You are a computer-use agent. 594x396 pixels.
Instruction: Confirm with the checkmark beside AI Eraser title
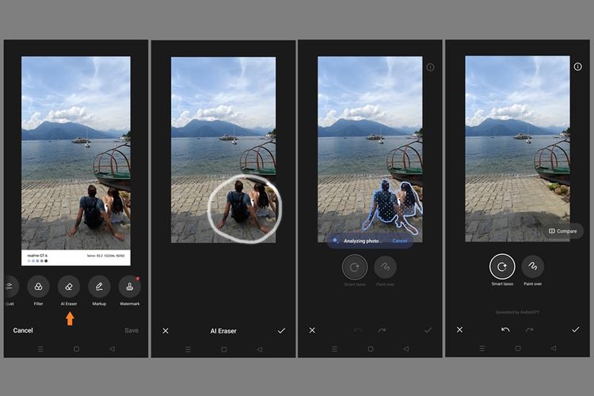[x=281, y=330]
